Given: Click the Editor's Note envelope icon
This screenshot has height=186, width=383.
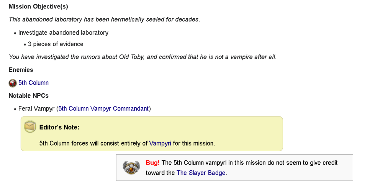Looking at the screenshot, I should pos(30,127).
